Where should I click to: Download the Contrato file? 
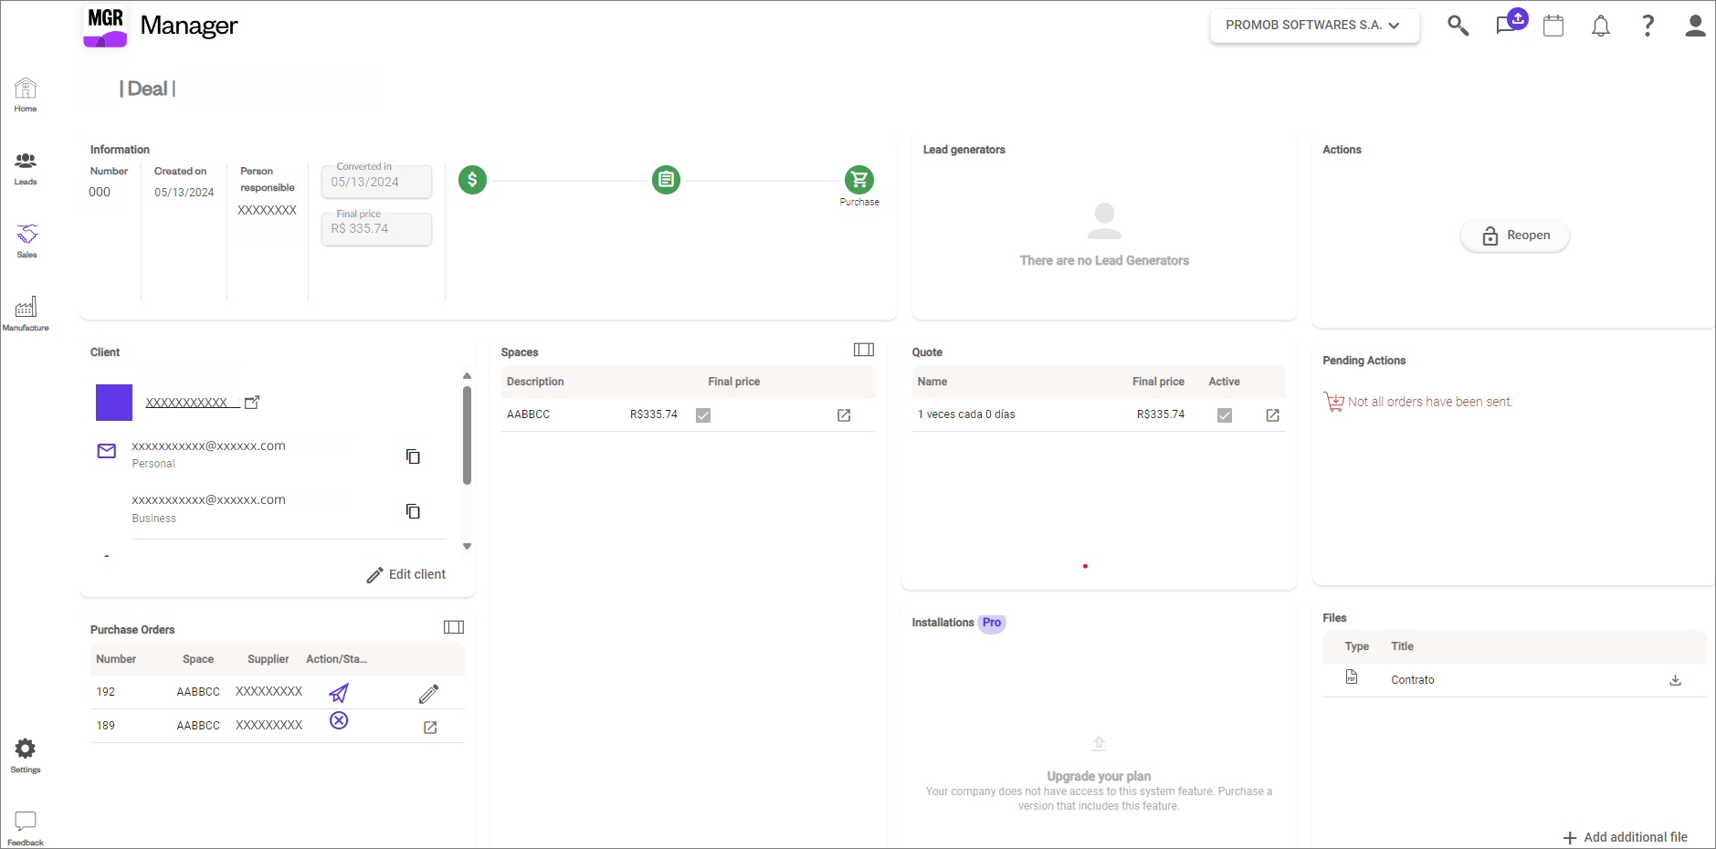coord(1675,680)
